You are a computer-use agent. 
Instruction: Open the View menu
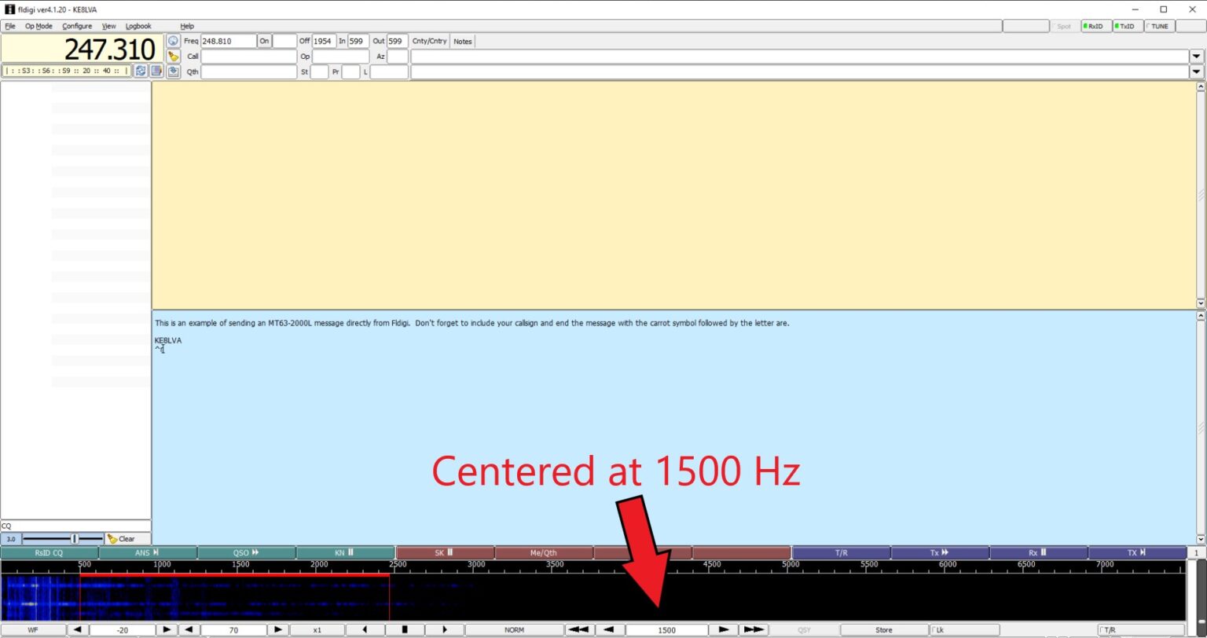(108, 26)
